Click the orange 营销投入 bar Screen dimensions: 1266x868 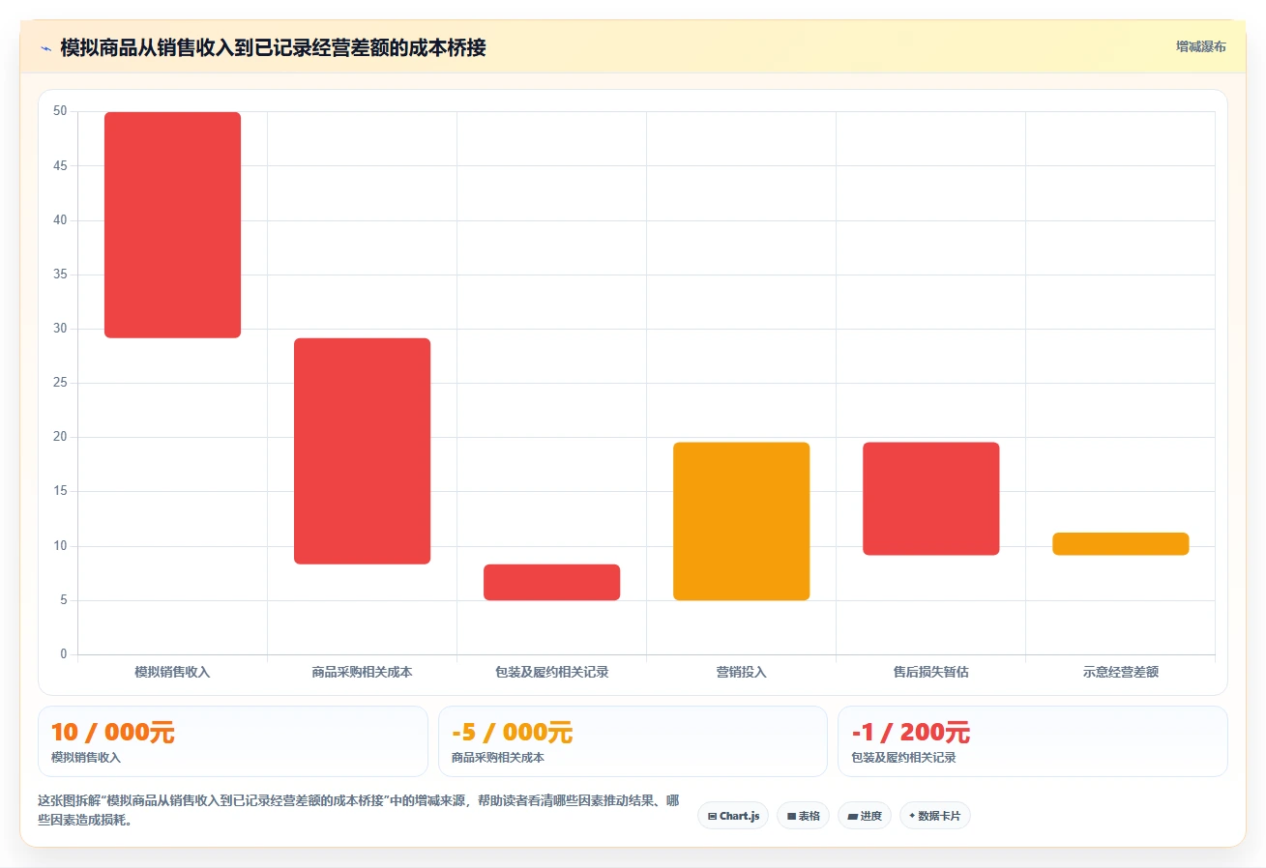[741, 521]
